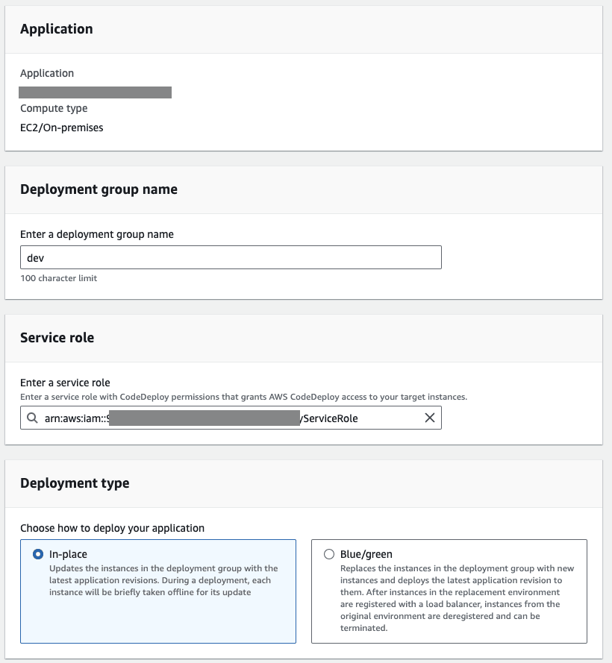Image resolution: width=612 pixels, height=663 pixels.
Task: Click the Application section heading
Action: point(57,29)
